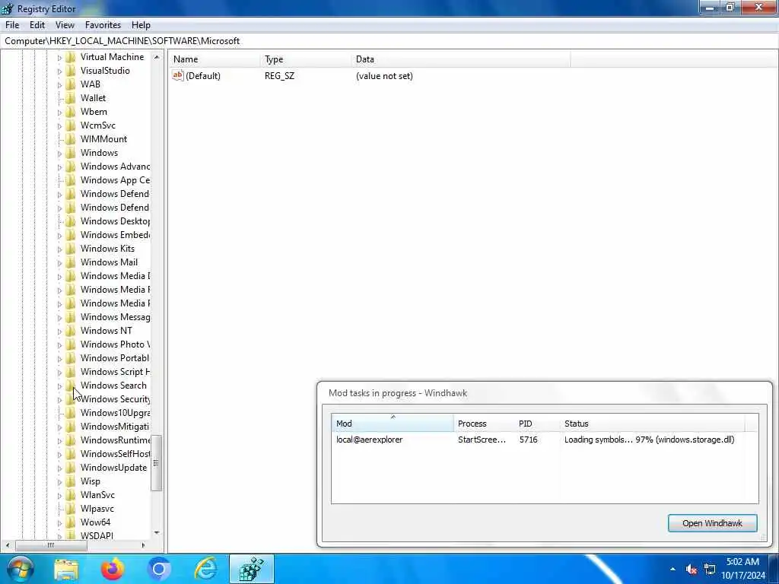Select the Wisp folder icon
This screenshot has width=779, height=584.
[x=71, y=481]
